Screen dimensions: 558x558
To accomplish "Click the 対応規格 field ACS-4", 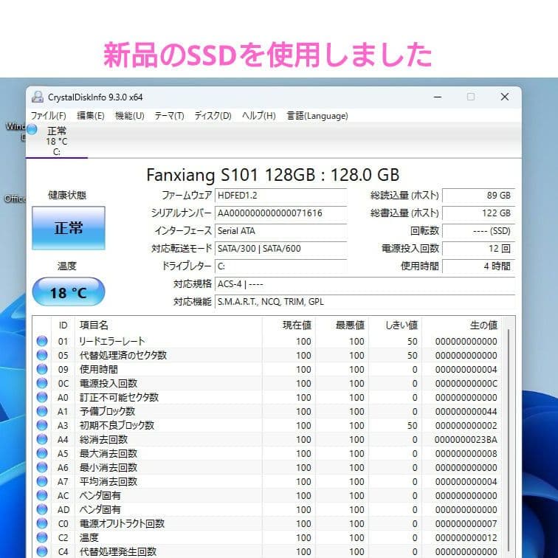I will [365, 284].
